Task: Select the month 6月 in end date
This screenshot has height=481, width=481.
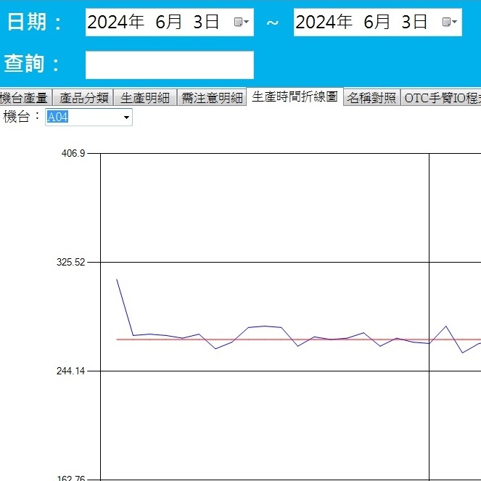Action: pyautogui.click(x=377, y=22)
